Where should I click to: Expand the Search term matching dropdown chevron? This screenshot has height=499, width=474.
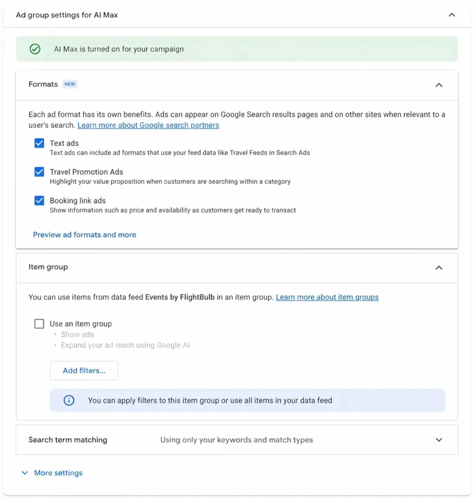tap(439, 440)
